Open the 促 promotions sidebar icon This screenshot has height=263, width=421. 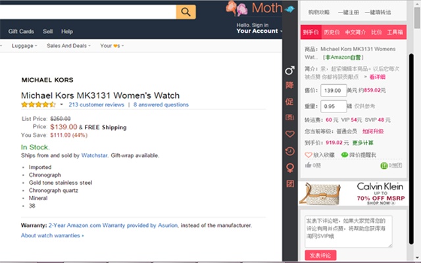coord(289,101)
